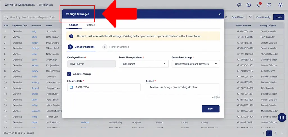Viewport: 288px width, 137px height.
Task: Click the calendar icon in Effective Date
Action: (x=71, y=87)
